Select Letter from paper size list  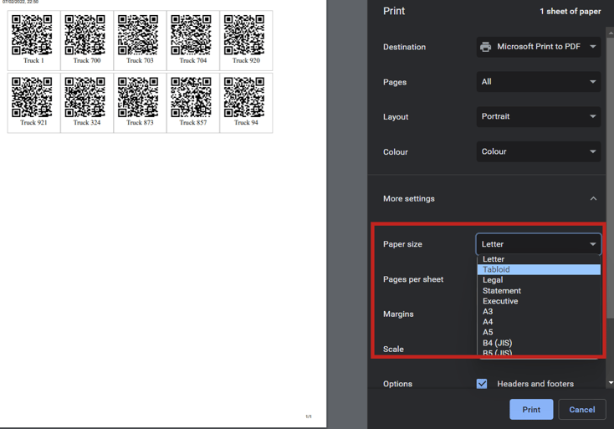(539, 259)
